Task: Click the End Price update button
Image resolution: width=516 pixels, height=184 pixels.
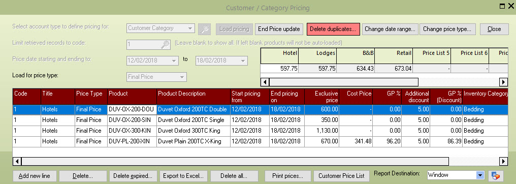Action: (279, 29)
